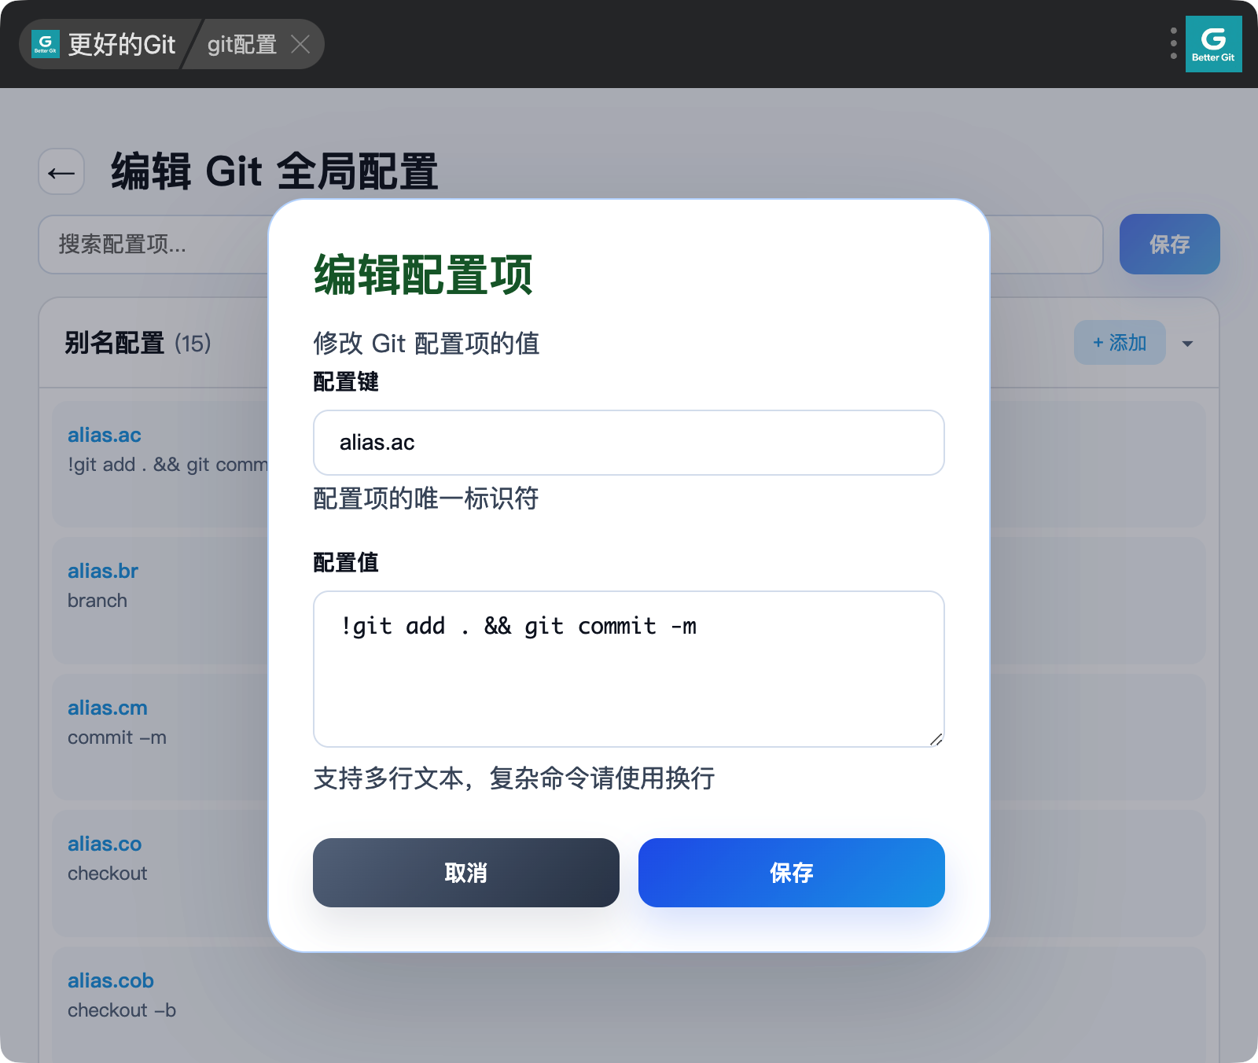This screenshot has width=1258, height=1063.
Task: Click the 'branch' value text
Action: (97, 601)
